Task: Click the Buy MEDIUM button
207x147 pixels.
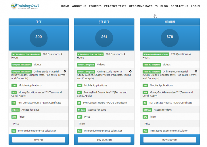Action: point(170,140)
